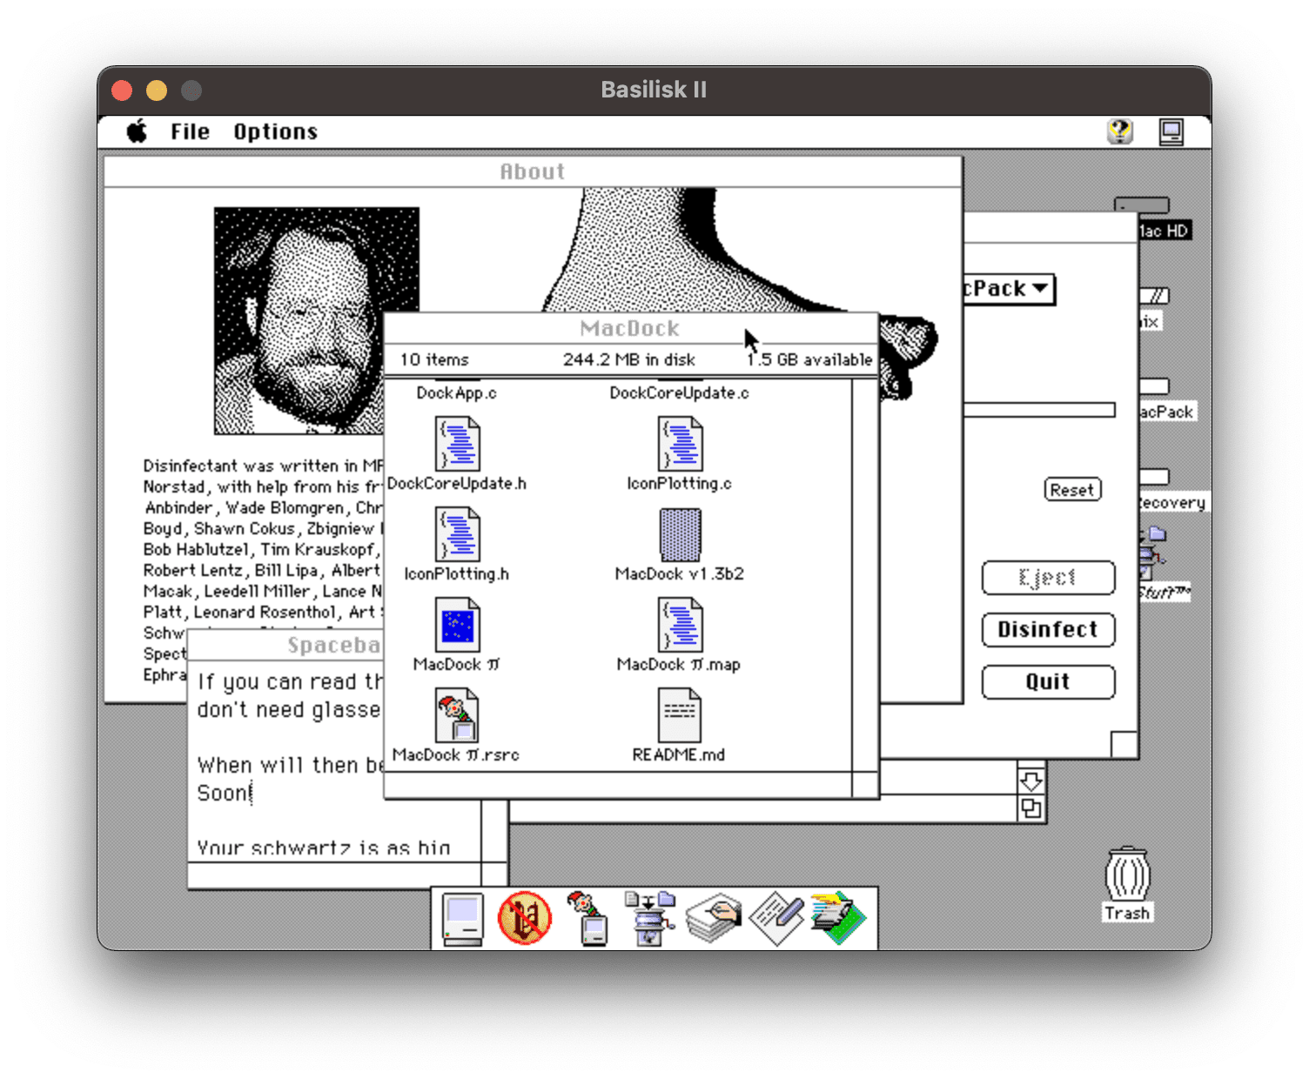
Task: Click the Disinfect button
Action: pyautogui.click(x=1048, y=630)
